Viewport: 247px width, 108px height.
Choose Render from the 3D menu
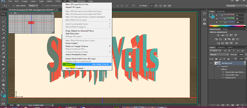[87, 64]
